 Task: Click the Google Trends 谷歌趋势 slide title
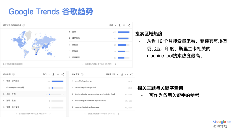(x=51, y=12)
